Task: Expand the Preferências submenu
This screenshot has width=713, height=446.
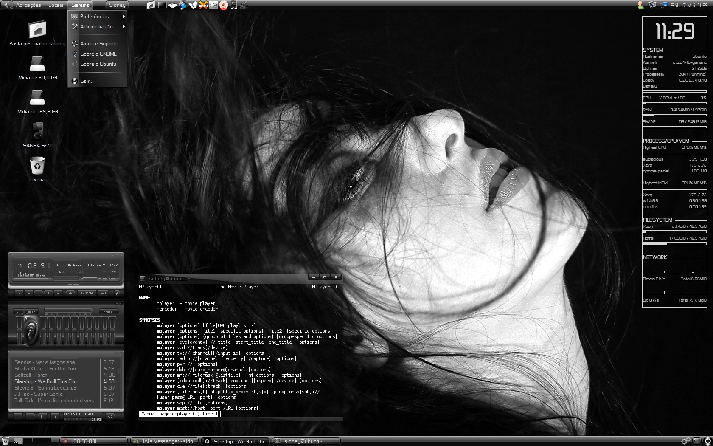Action: pyautogui.click(x=97, y=17)
